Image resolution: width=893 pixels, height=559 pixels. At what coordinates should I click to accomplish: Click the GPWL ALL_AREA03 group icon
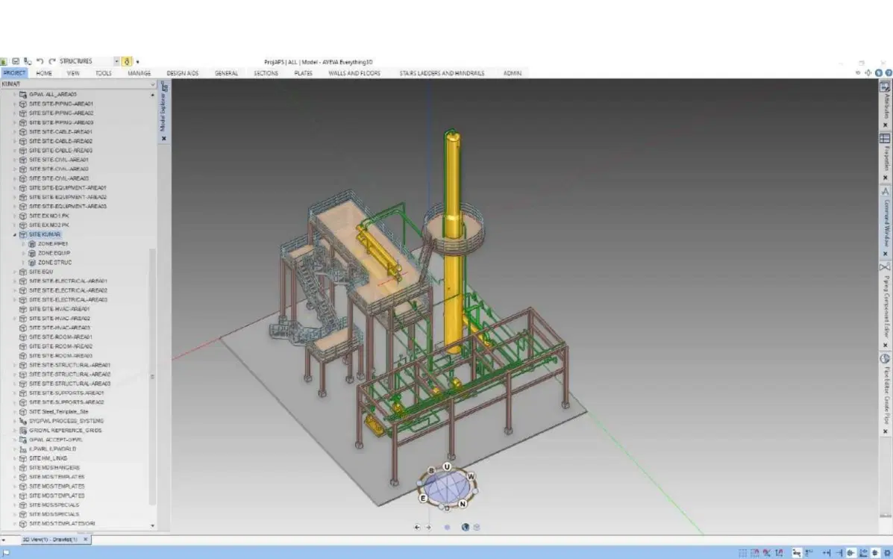tap(23, 95)
